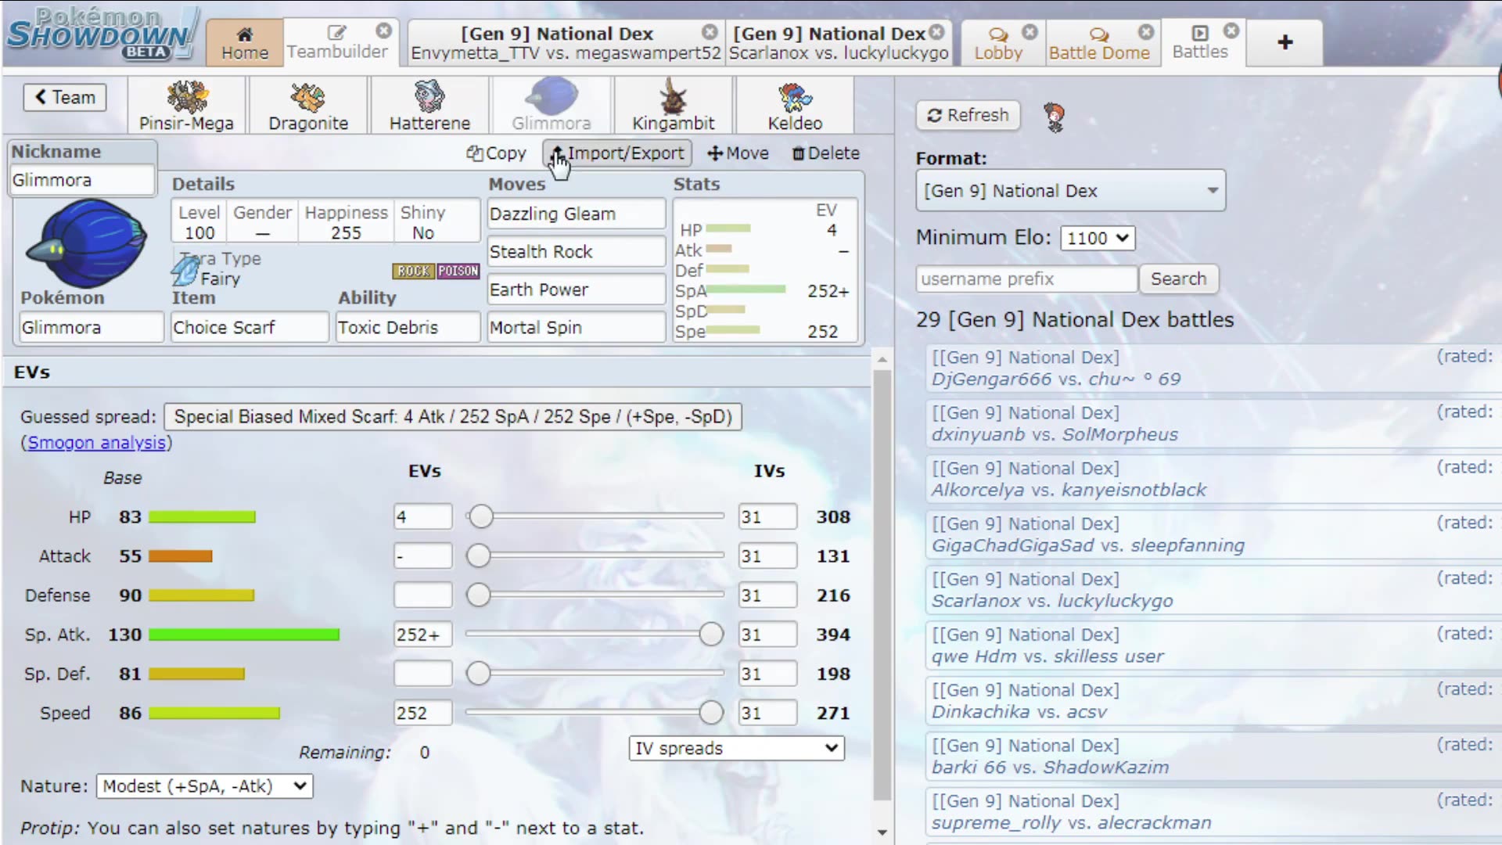Open the Nature dropdown (Modest)
The image size is (1502, 845).
coord(204,786)
